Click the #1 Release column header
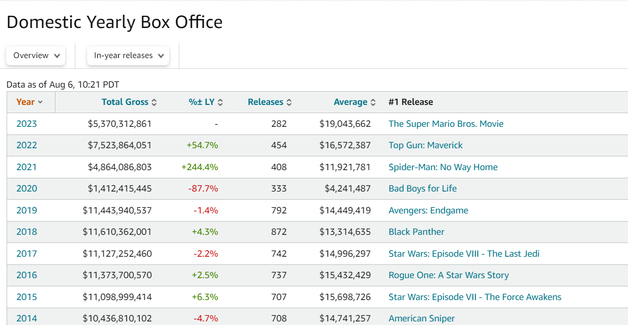 (411, 102)
